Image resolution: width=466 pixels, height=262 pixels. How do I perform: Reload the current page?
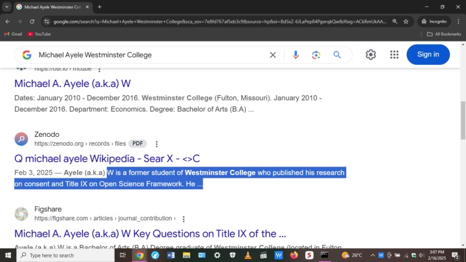(32, 21)
